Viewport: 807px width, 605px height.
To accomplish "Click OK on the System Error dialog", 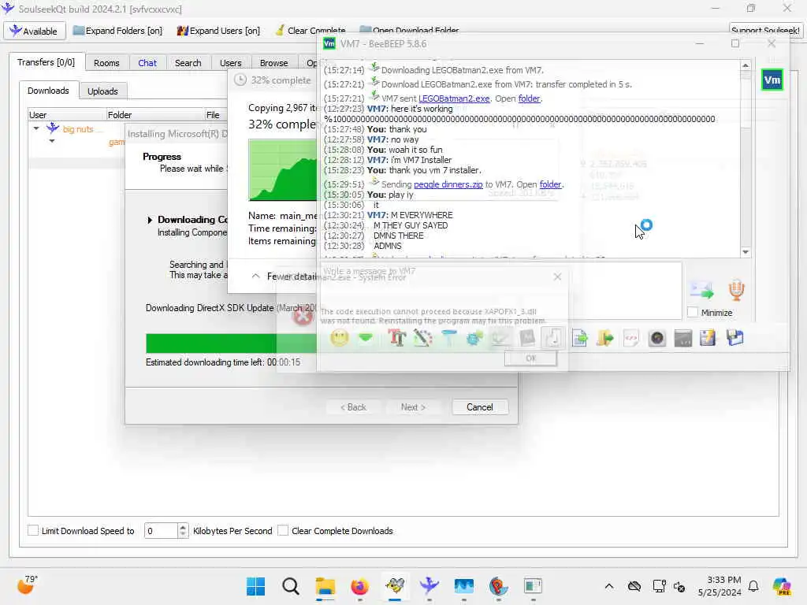I will pyautogui.click(x=530, y=358).
